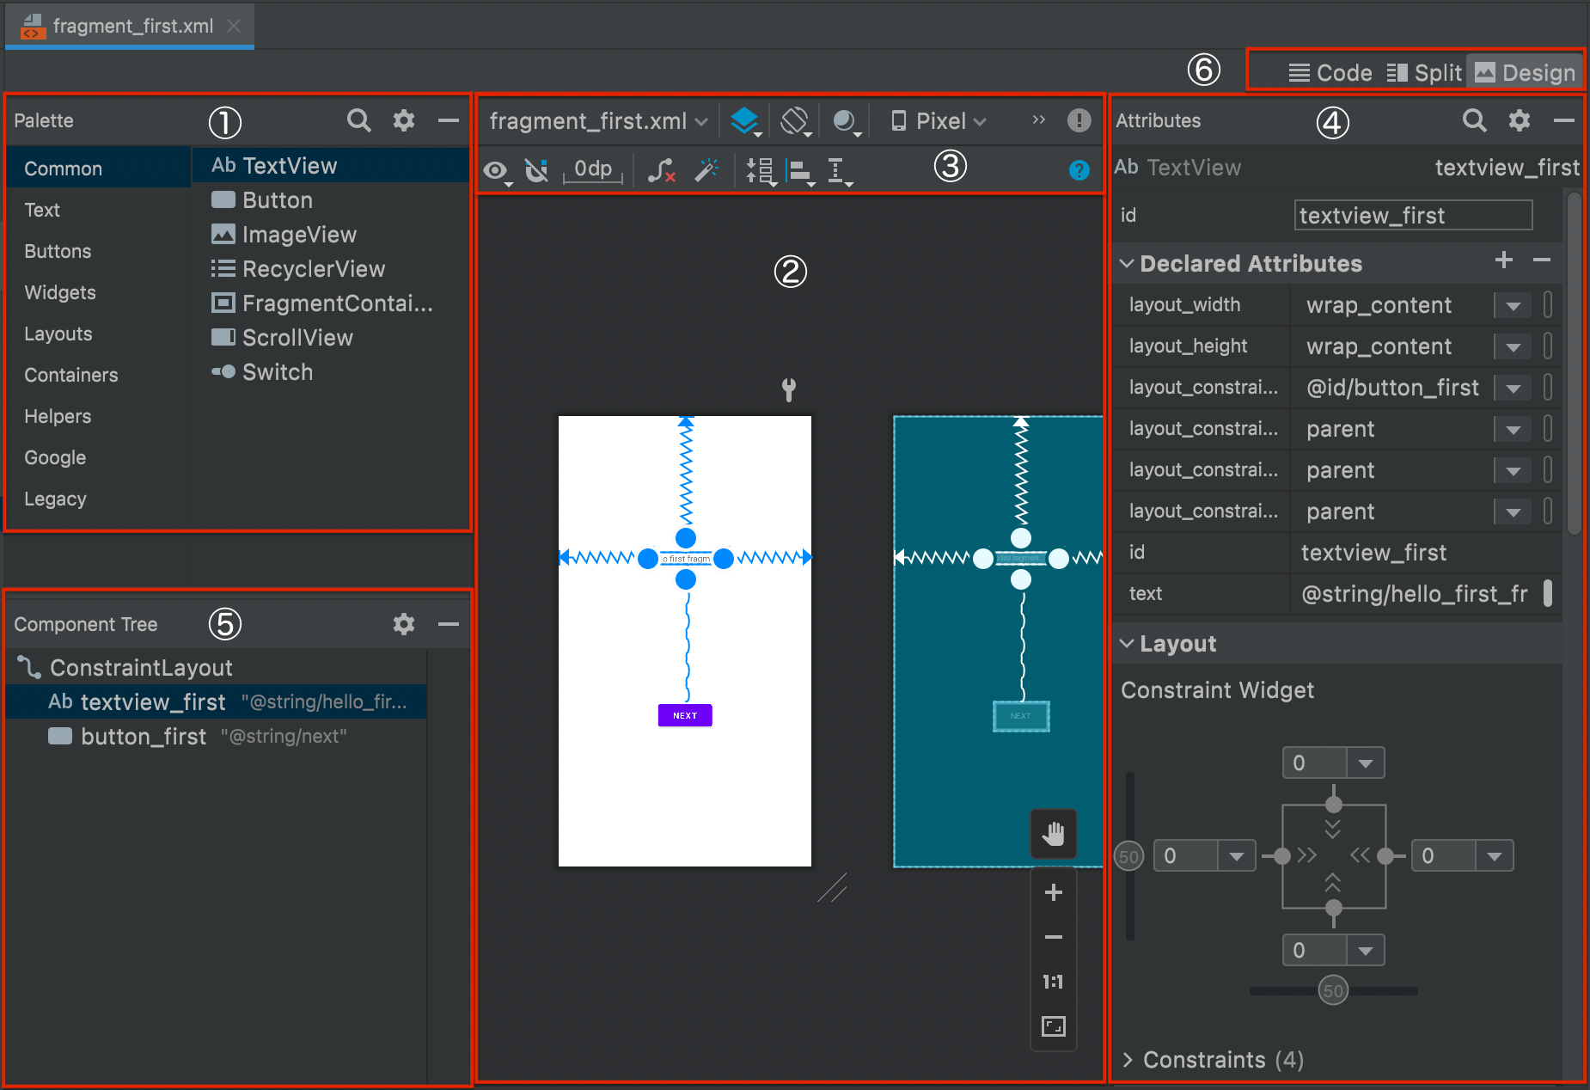Screen dimensions: 1590x1090
Task: Expand the Constraints (4) section
Action: click(1128, 1059)
